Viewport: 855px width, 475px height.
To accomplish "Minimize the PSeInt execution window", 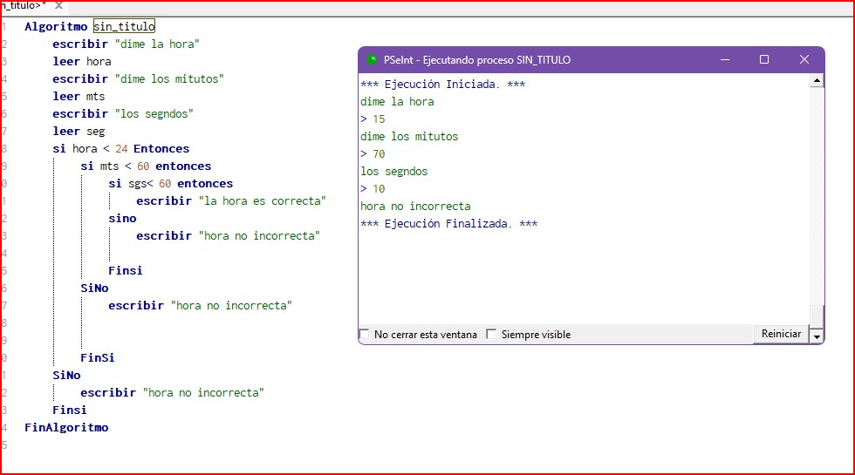I will point(724,60).
